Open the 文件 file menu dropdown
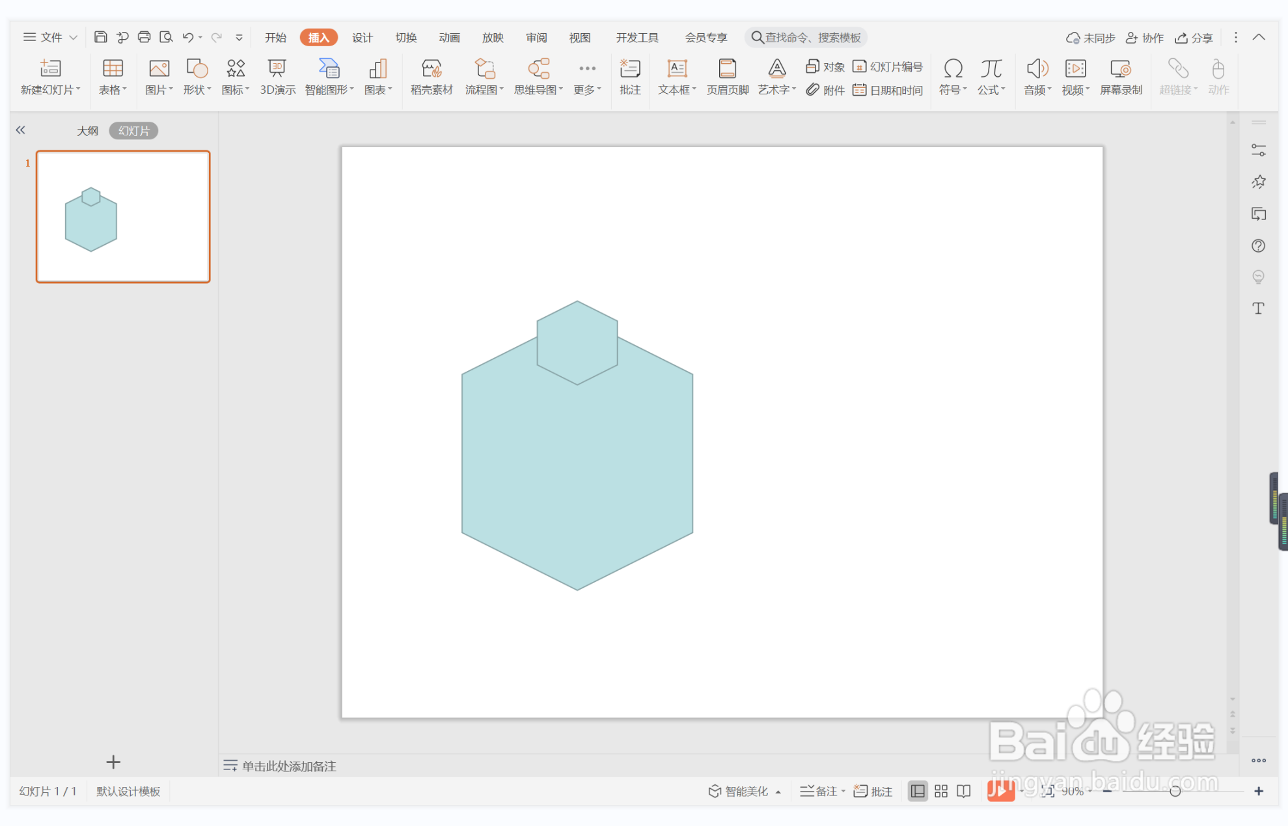The image size is (1288, 826). click(x=51, y=37)
